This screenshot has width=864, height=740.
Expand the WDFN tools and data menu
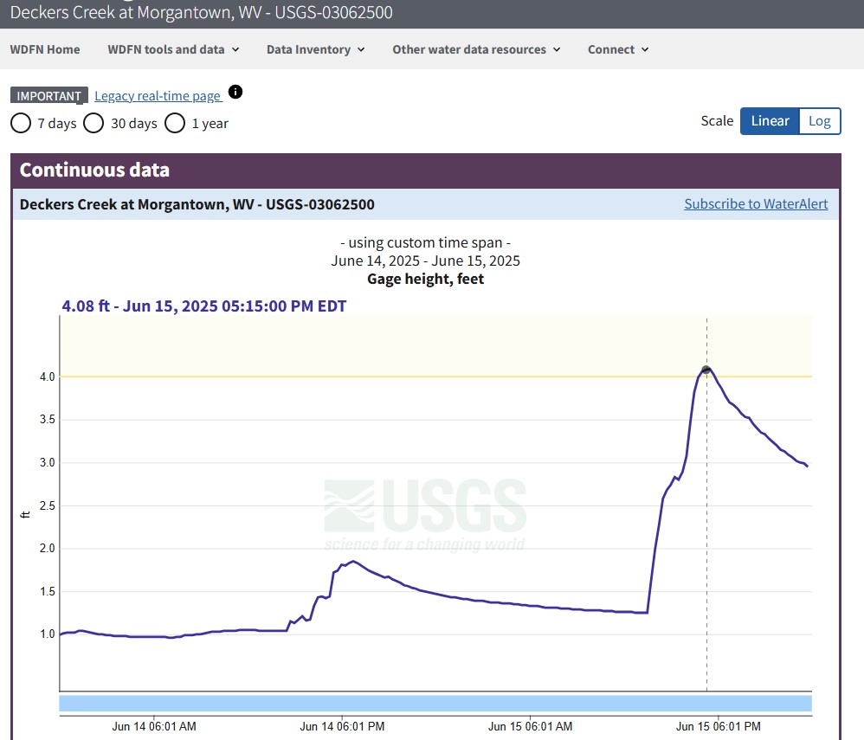[173, 49]
